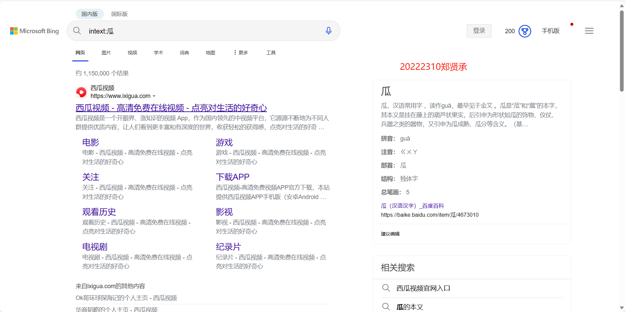
Task: Click the 来自ixigua.com的其他内容 heading
Action: click(110, 286)
